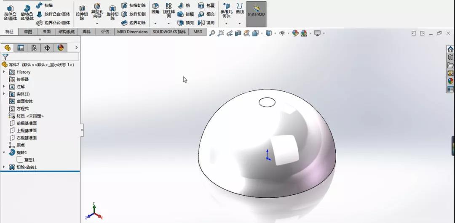455x223 pixels.
Task: Select the 镜向 mirror tool
Action: (x=206, y=23)
